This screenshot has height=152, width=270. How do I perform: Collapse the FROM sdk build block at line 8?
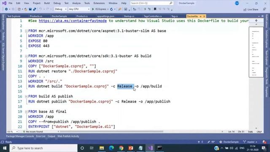[26, 56]
